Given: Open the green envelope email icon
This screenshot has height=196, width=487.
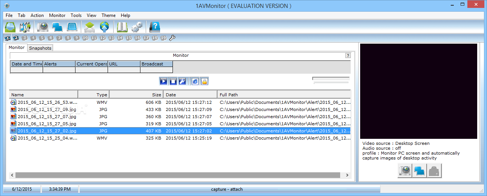Looking at the screenshot, I should 89,27.
